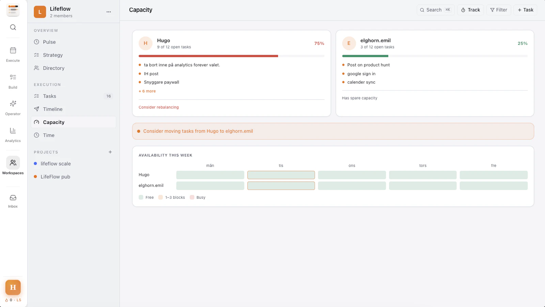
Task: Start time tracking with Track button
Action: click(470, 10)
